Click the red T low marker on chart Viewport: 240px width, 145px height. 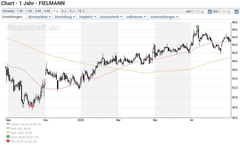click(33, 106)
